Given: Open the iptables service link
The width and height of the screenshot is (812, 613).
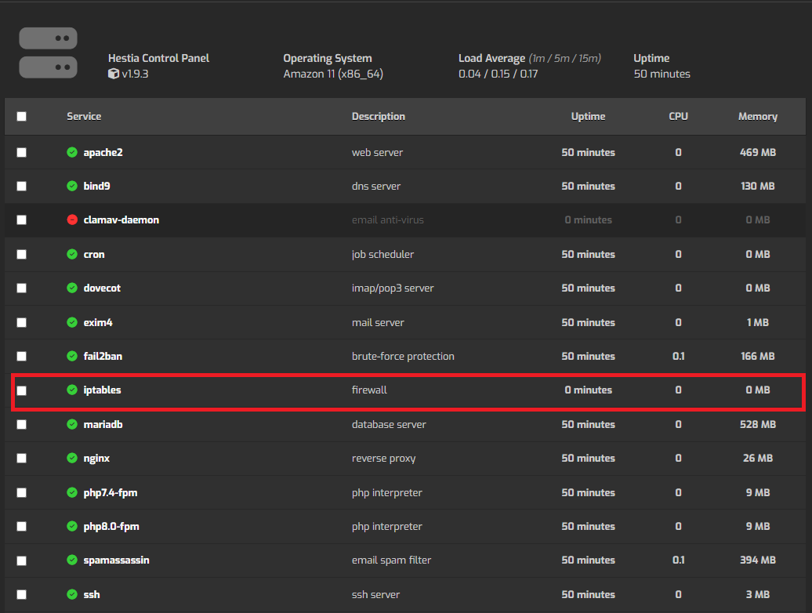Looking at the screenshot, I should point(102,390).
